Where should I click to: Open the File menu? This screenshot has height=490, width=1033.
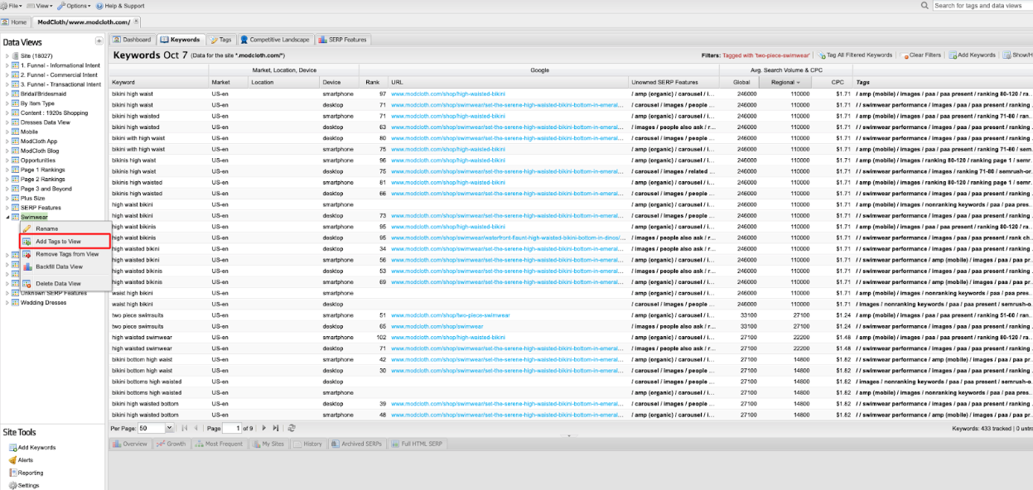tap(12, 6)
